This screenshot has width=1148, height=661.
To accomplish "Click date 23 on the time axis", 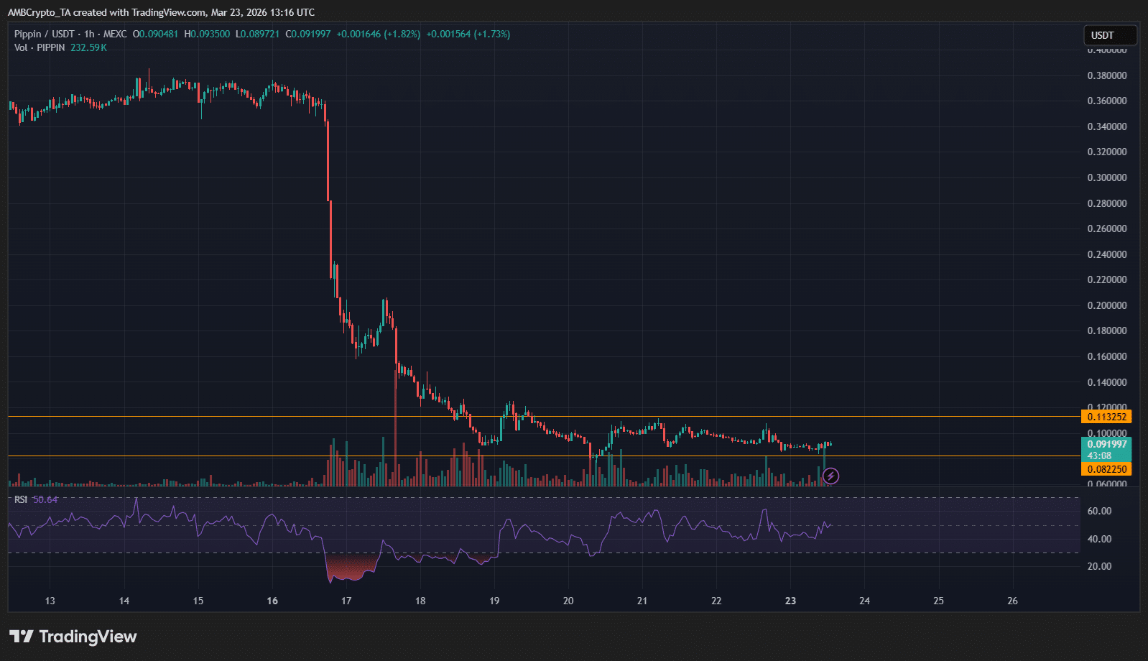I will 790,601.
